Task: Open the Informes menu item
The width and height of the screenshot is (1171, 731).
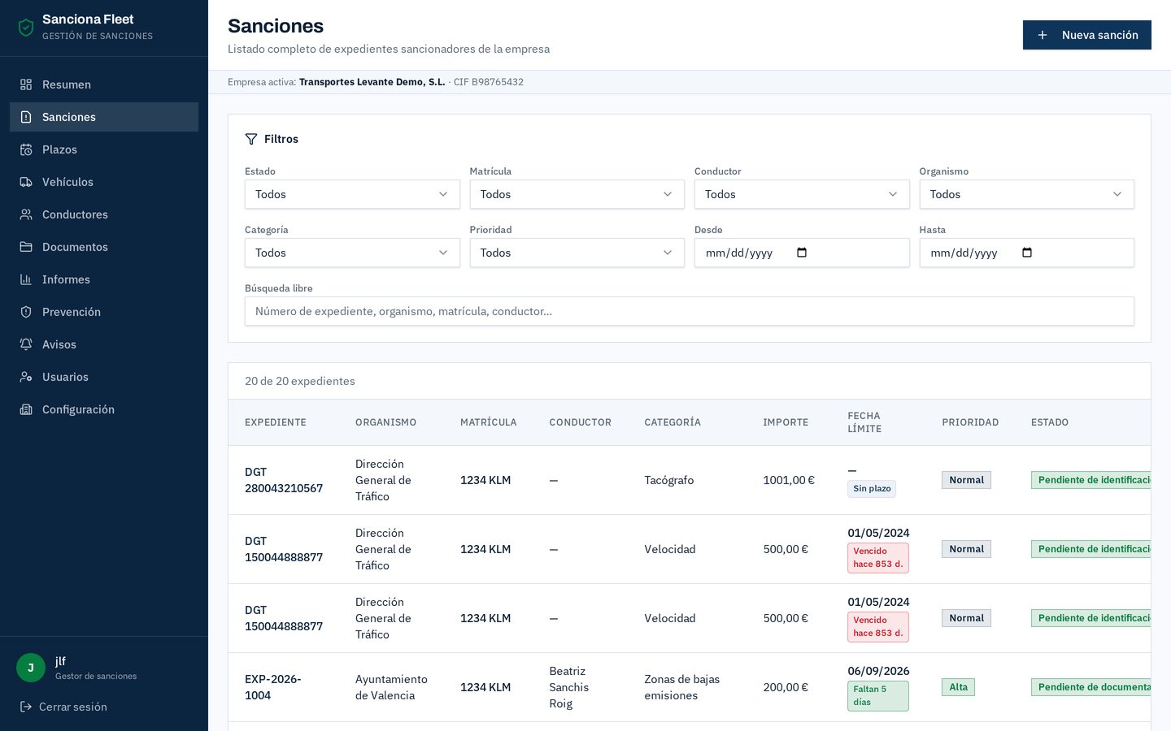Action: pyautogui.click(x=104, y=279)
